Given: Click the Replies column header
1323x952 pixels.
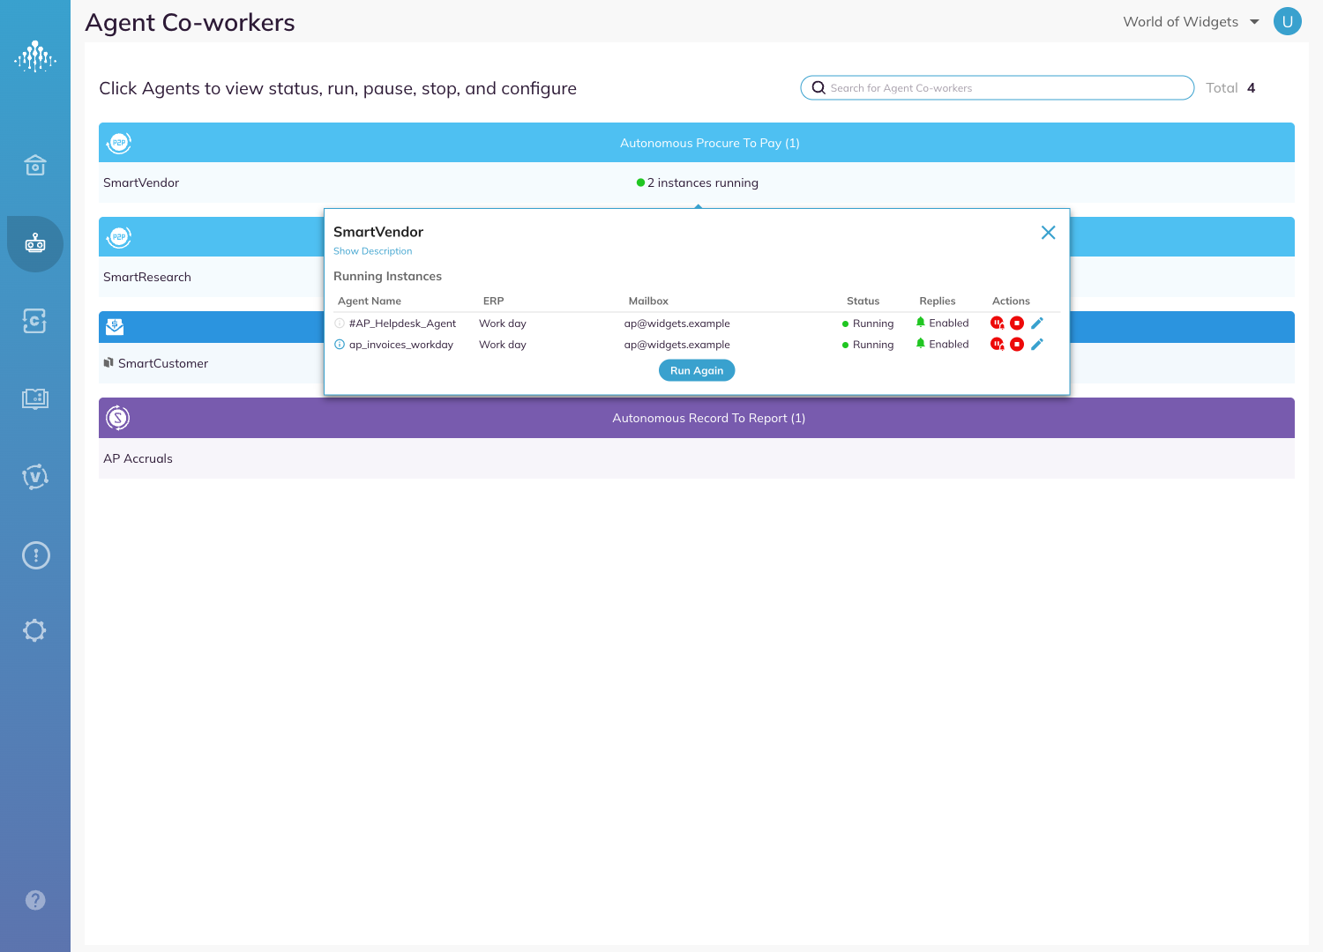Looking at the screenshot, I should (x=938, y=301).
